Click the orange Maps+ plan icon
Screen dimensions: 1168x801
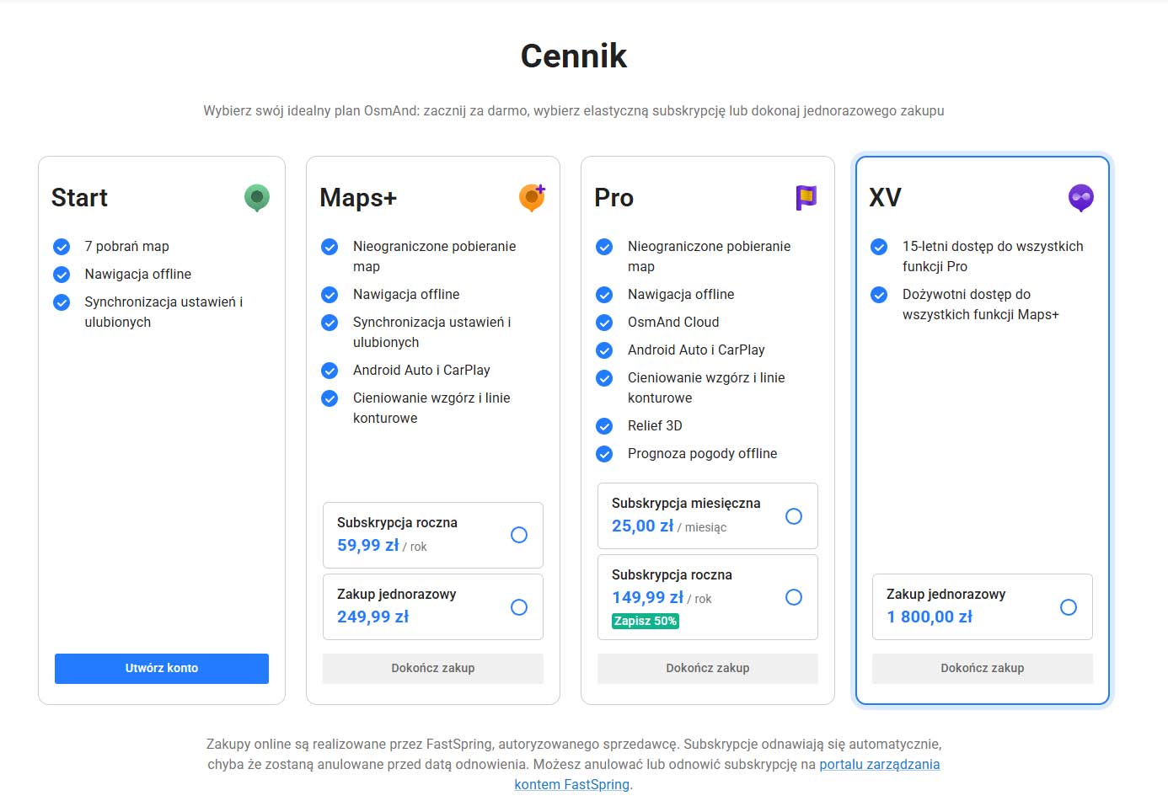tap(532, 198)
